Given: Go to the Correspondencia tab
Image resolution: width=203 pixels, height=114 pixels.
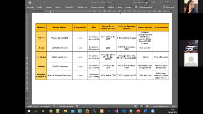Looking at the screenshot, I should (x=98, y=7).
